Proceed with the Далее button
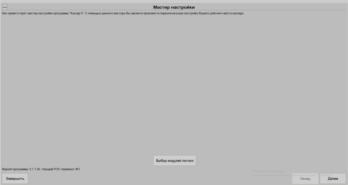Viewport: 348px width, 185px height. 333,179
